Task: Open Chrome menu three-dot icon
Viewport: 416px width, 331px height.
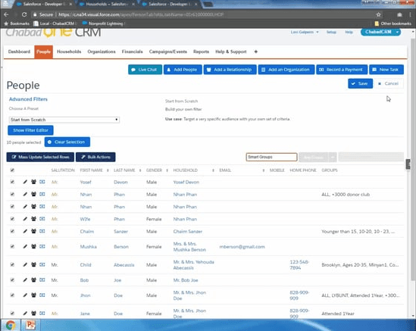Action: tap(411, 14)
